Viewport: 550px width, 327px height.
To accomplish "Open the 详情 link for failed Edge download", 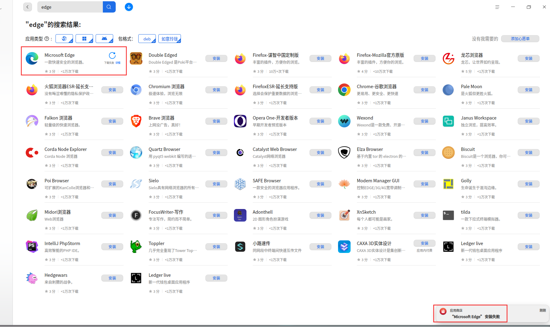I will click(x=118, y=63).
